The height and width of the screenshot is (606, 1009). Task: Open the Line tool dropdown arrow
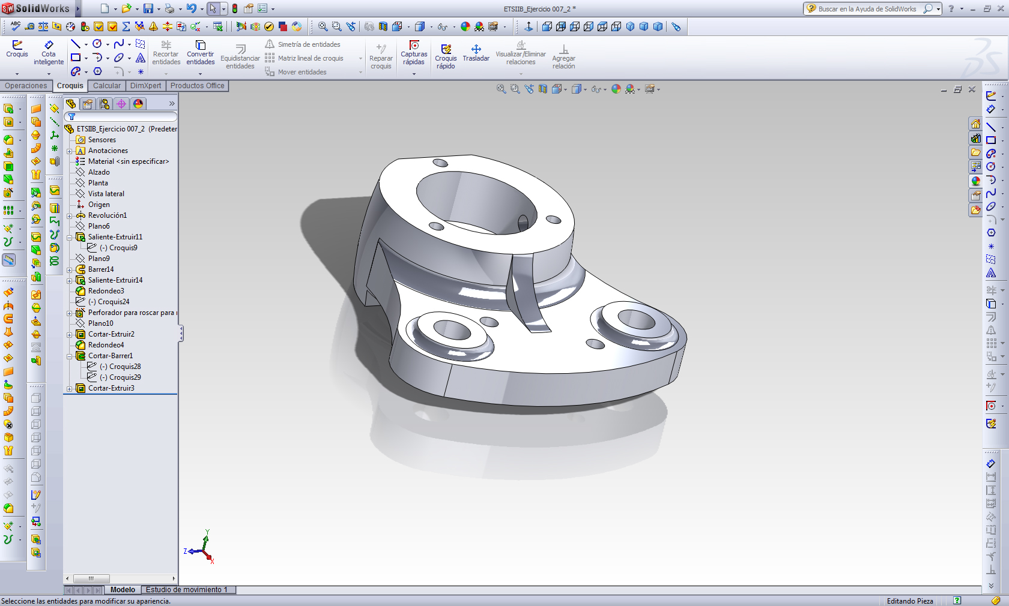86,44
